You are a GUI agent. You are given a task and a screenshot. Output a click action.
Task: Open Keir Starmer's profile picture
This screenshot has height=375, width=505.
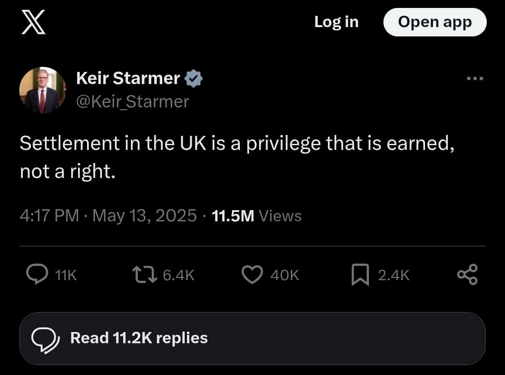[x=43, y=90]
